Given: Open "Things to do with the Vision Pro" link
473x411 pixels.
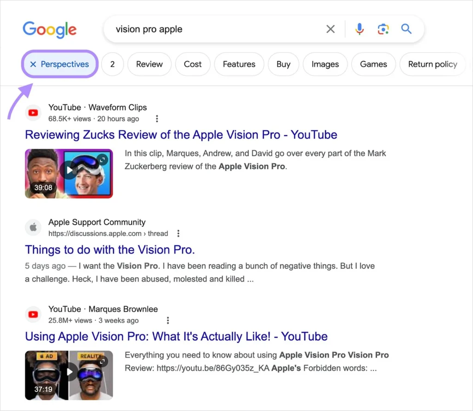Looking at the screenshot, I should click(x=110, y=250).
